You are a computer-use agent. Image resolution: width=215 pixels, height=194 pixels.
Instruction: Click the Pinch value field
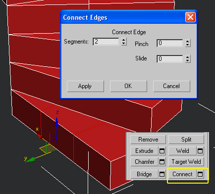click(x=170, y=43)
